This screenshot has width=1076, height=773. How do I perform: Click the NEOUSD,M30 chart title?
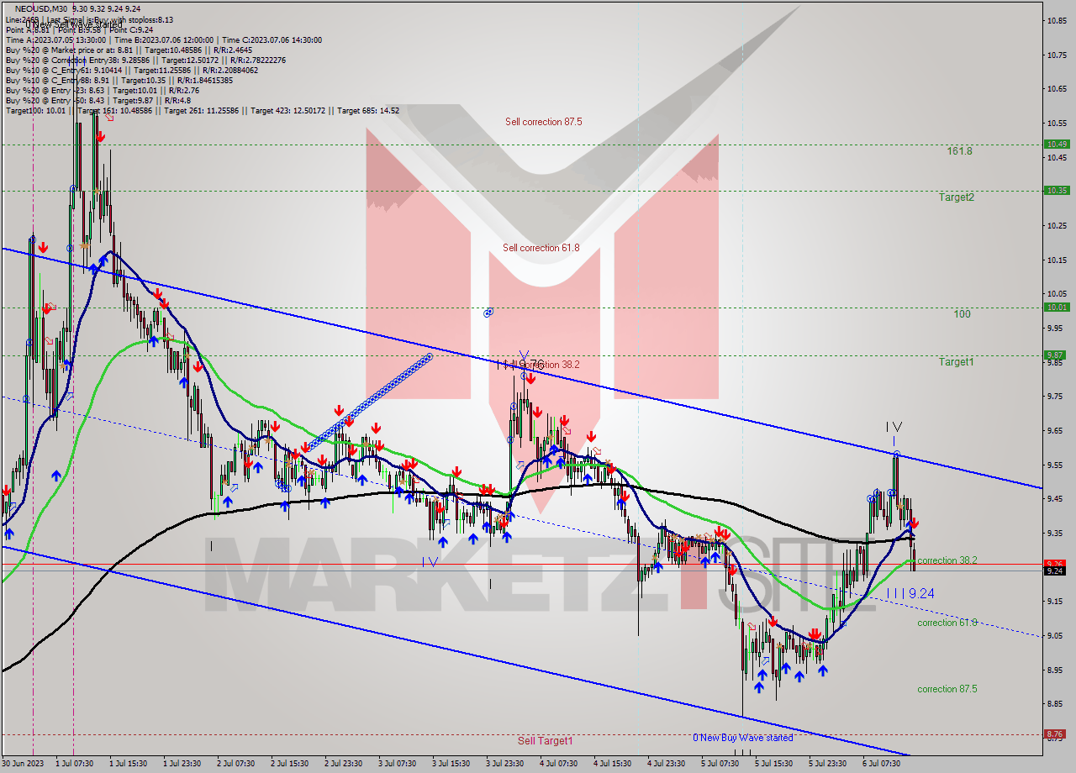click(x=41, y=8)
